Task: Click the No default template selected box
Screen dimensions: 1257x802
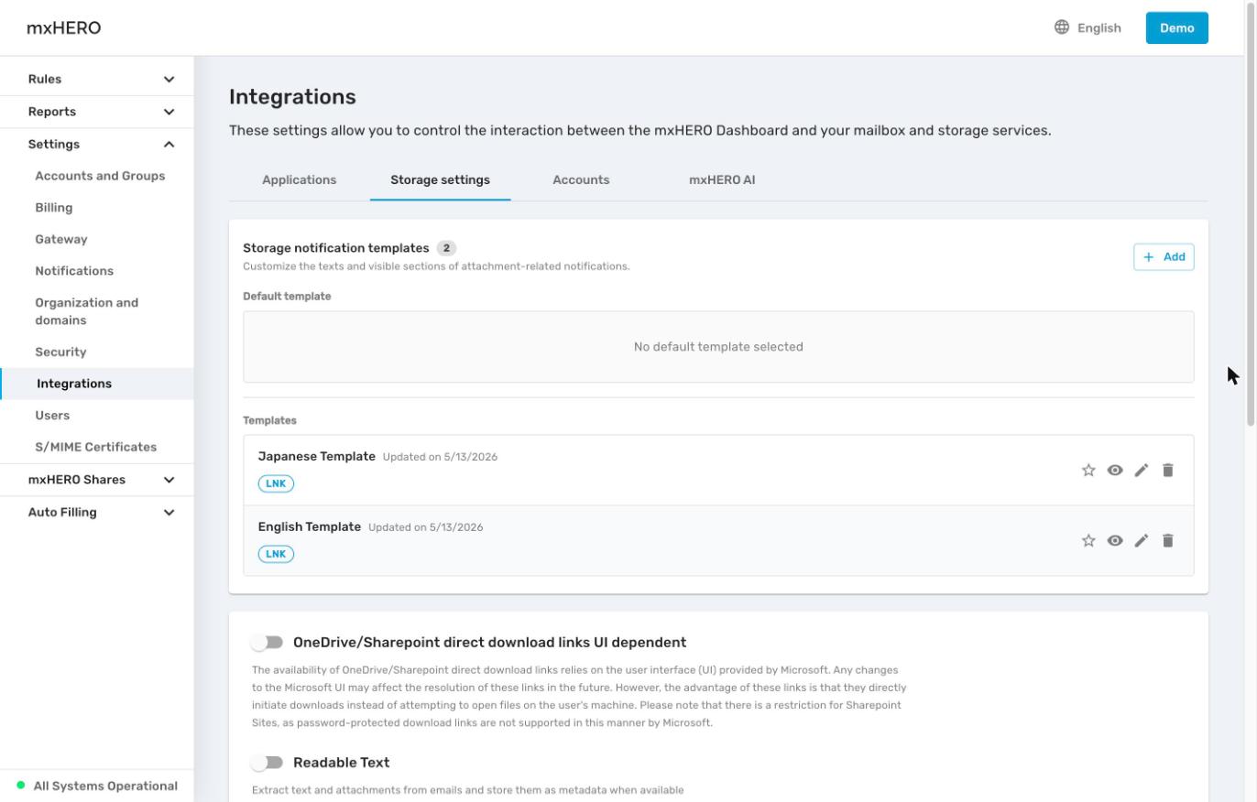Action: [718, 347]
